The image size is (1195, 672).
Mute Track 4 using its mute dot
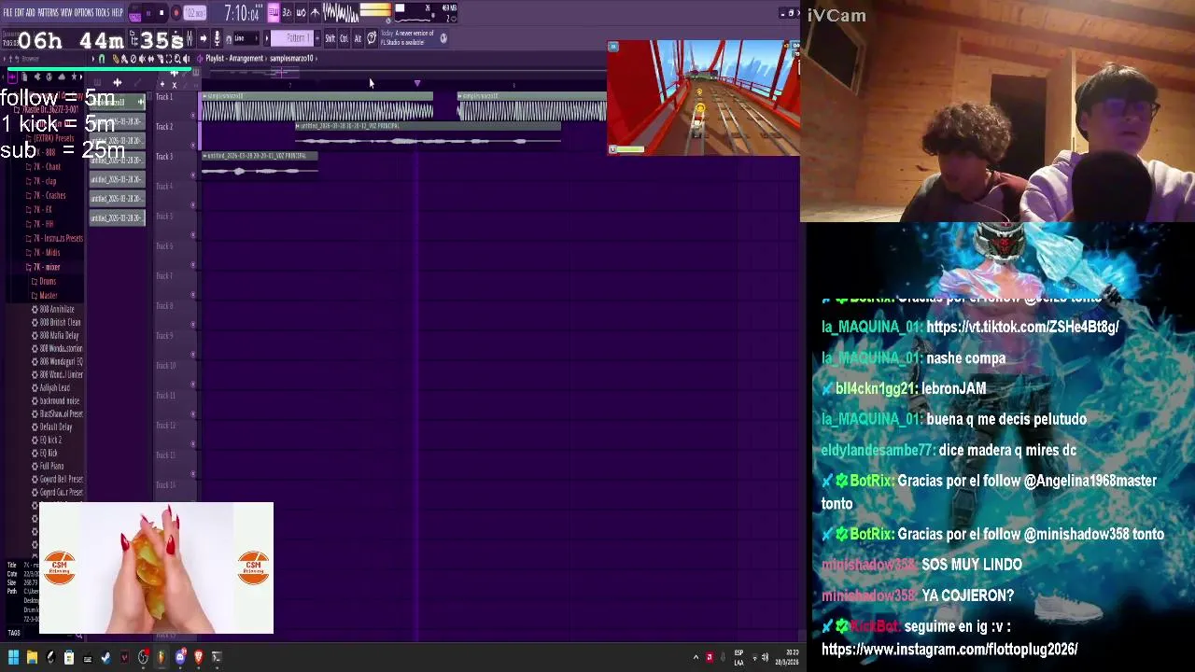coord(193,205)
